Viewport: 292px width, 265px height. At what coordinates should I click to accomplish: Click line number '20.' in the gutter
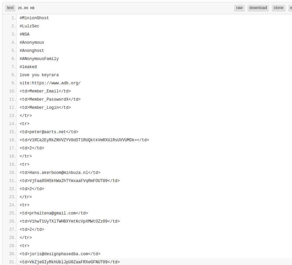coord(12,172)
